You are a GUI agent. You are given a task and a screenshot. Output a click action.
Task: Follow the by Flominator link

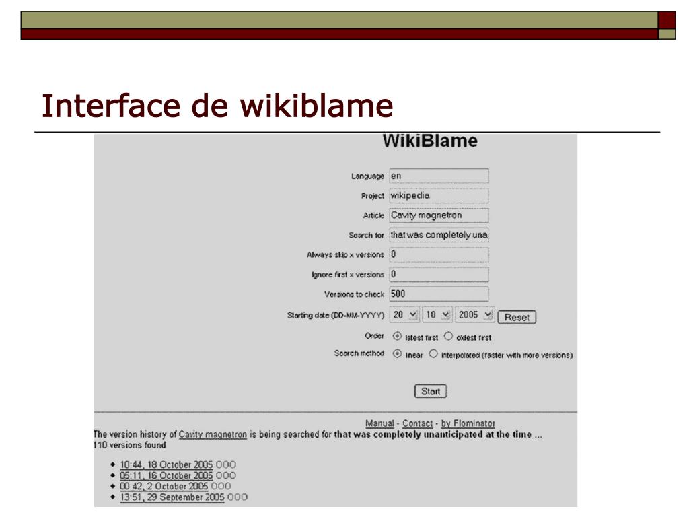(x=468, y=423)
